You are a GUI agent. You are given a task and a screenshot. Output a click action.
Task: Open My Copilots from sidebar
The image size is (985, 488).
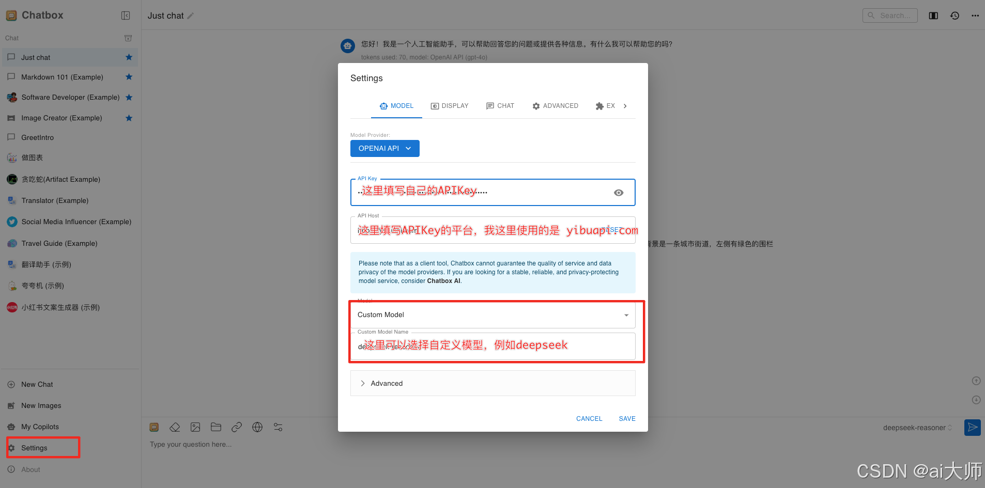(x=70, y=427)
